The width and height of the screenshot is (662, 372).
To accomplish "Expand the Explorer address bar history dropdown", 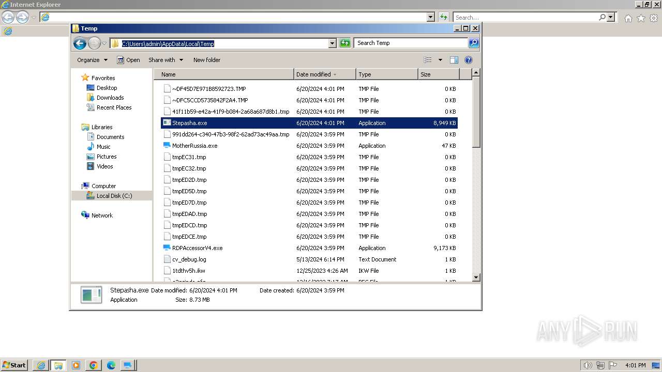I will click(x=332, y=43).
